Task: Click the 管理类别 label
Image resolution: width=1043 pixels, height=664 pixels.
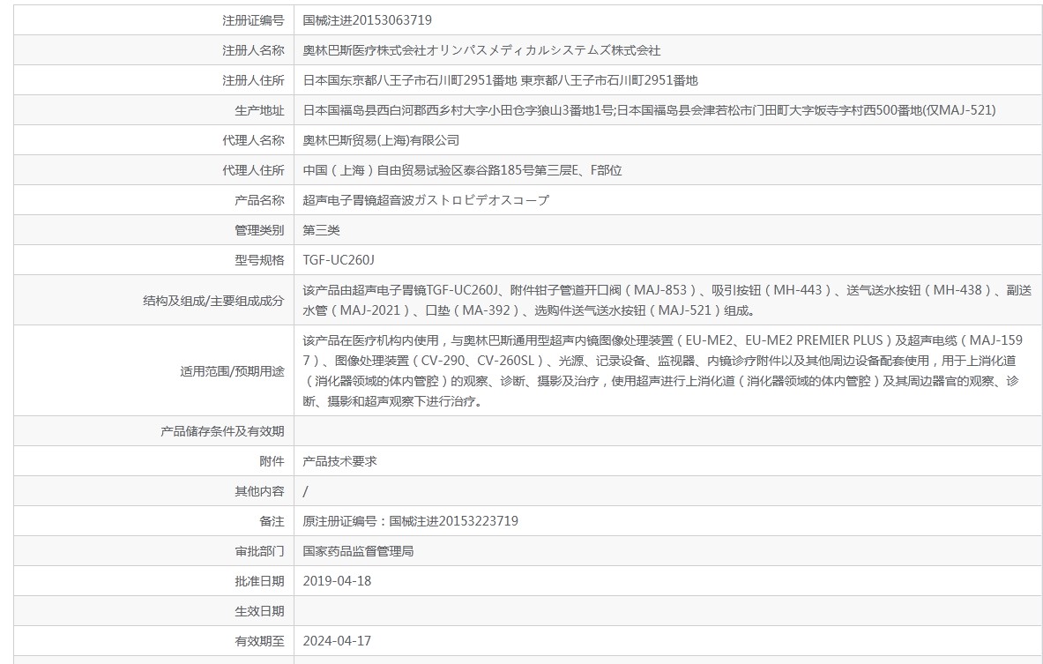Action: (x=259, y=230)
